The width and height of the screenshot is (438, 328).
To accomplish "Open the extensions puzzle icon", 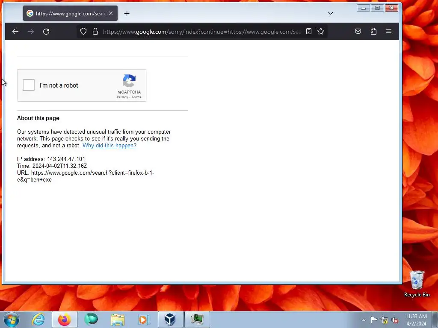I will [x=373, y=31].
